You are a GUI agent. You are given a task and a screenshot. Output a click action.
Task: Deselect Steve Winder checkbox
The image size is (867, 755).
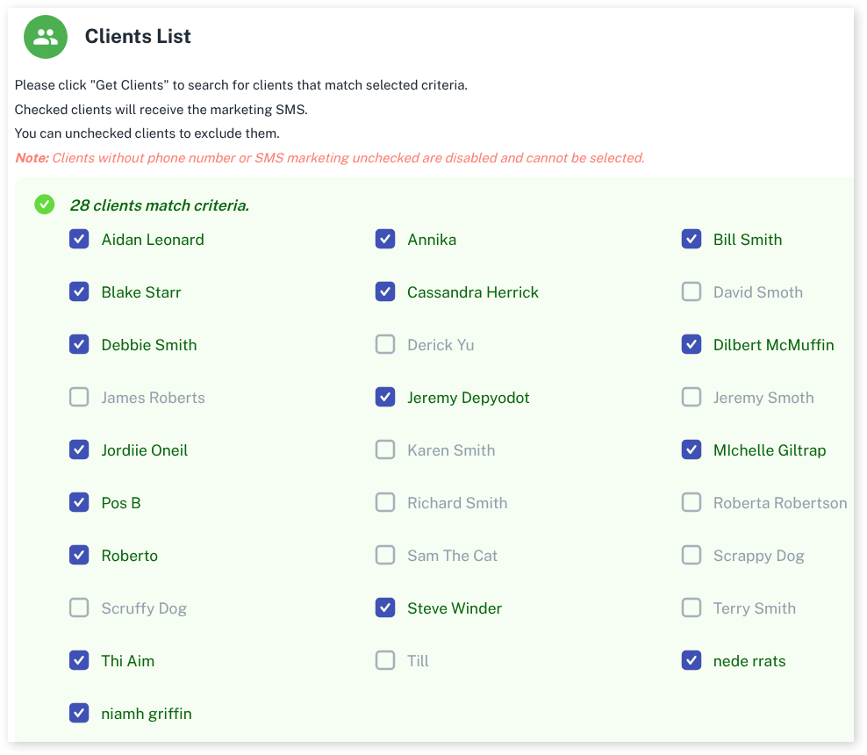coord(385,608)
